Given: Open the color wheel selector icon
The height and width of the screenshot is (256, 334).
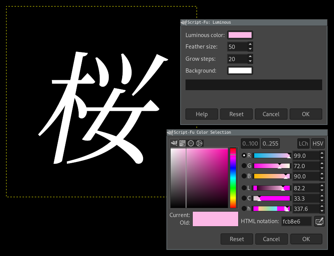Looking at the screenshot, I should point(199,143).
